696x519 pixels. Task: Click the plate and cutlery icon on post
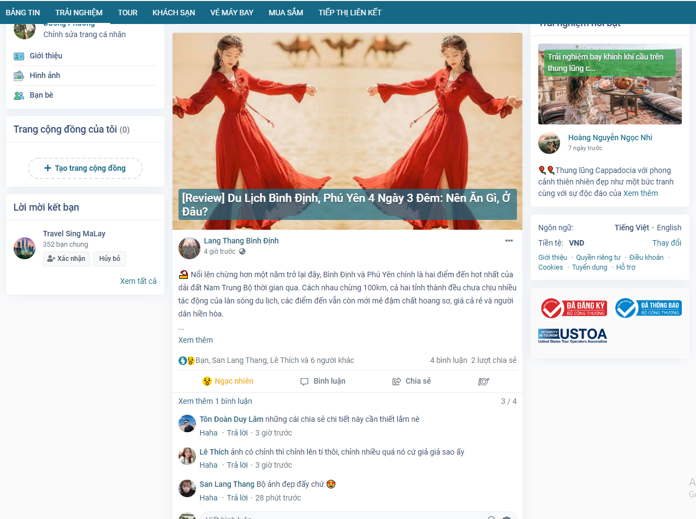point(483,381)
